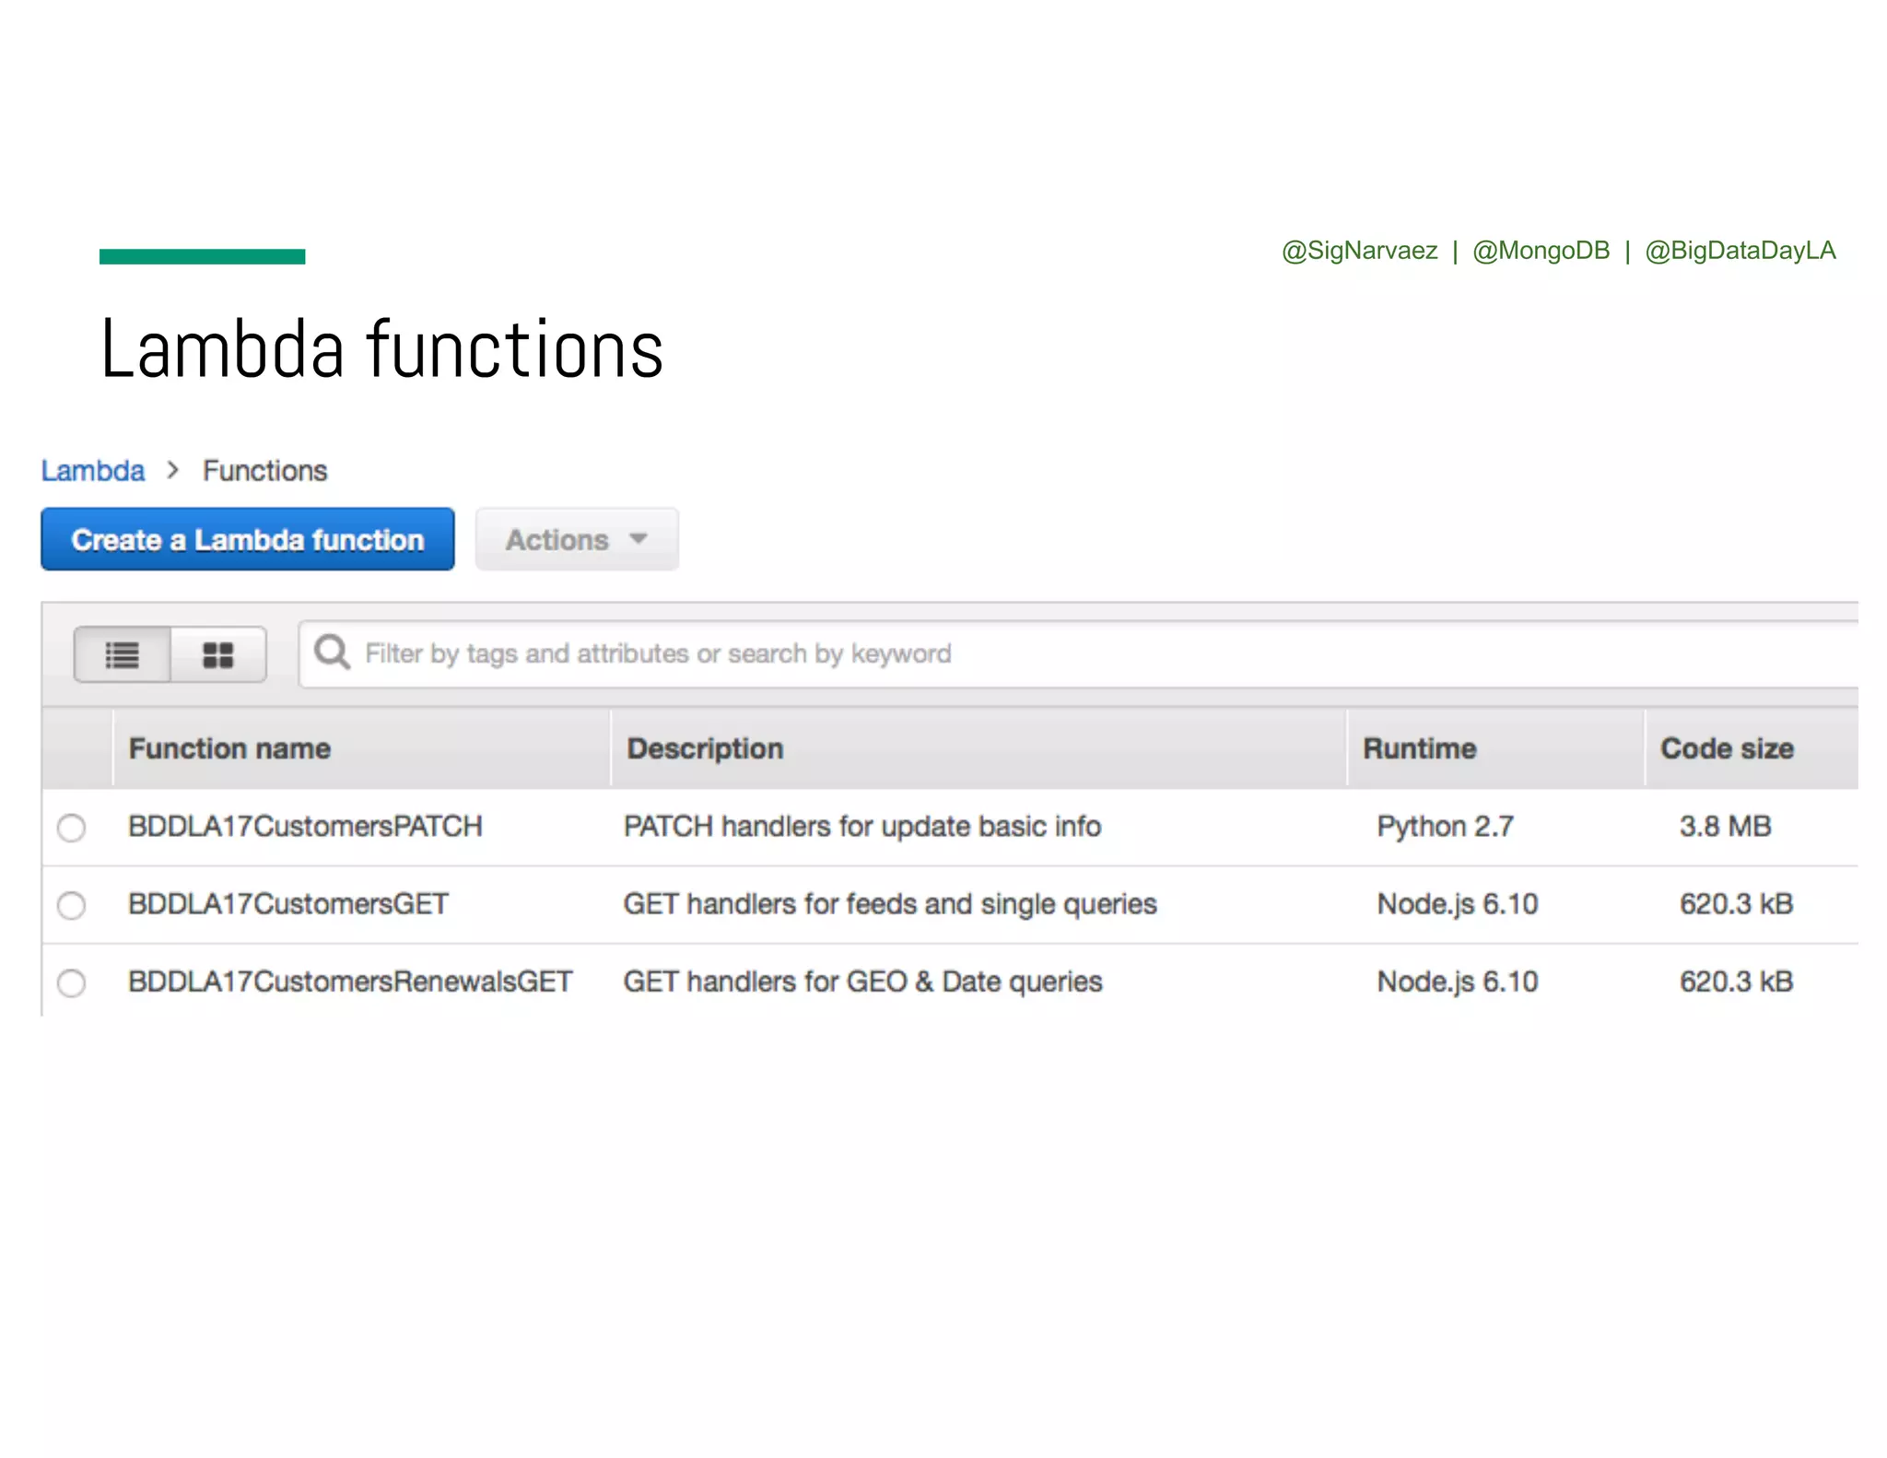
Task: Go to Lambda breadcrumb link
Action: (93, 470)
